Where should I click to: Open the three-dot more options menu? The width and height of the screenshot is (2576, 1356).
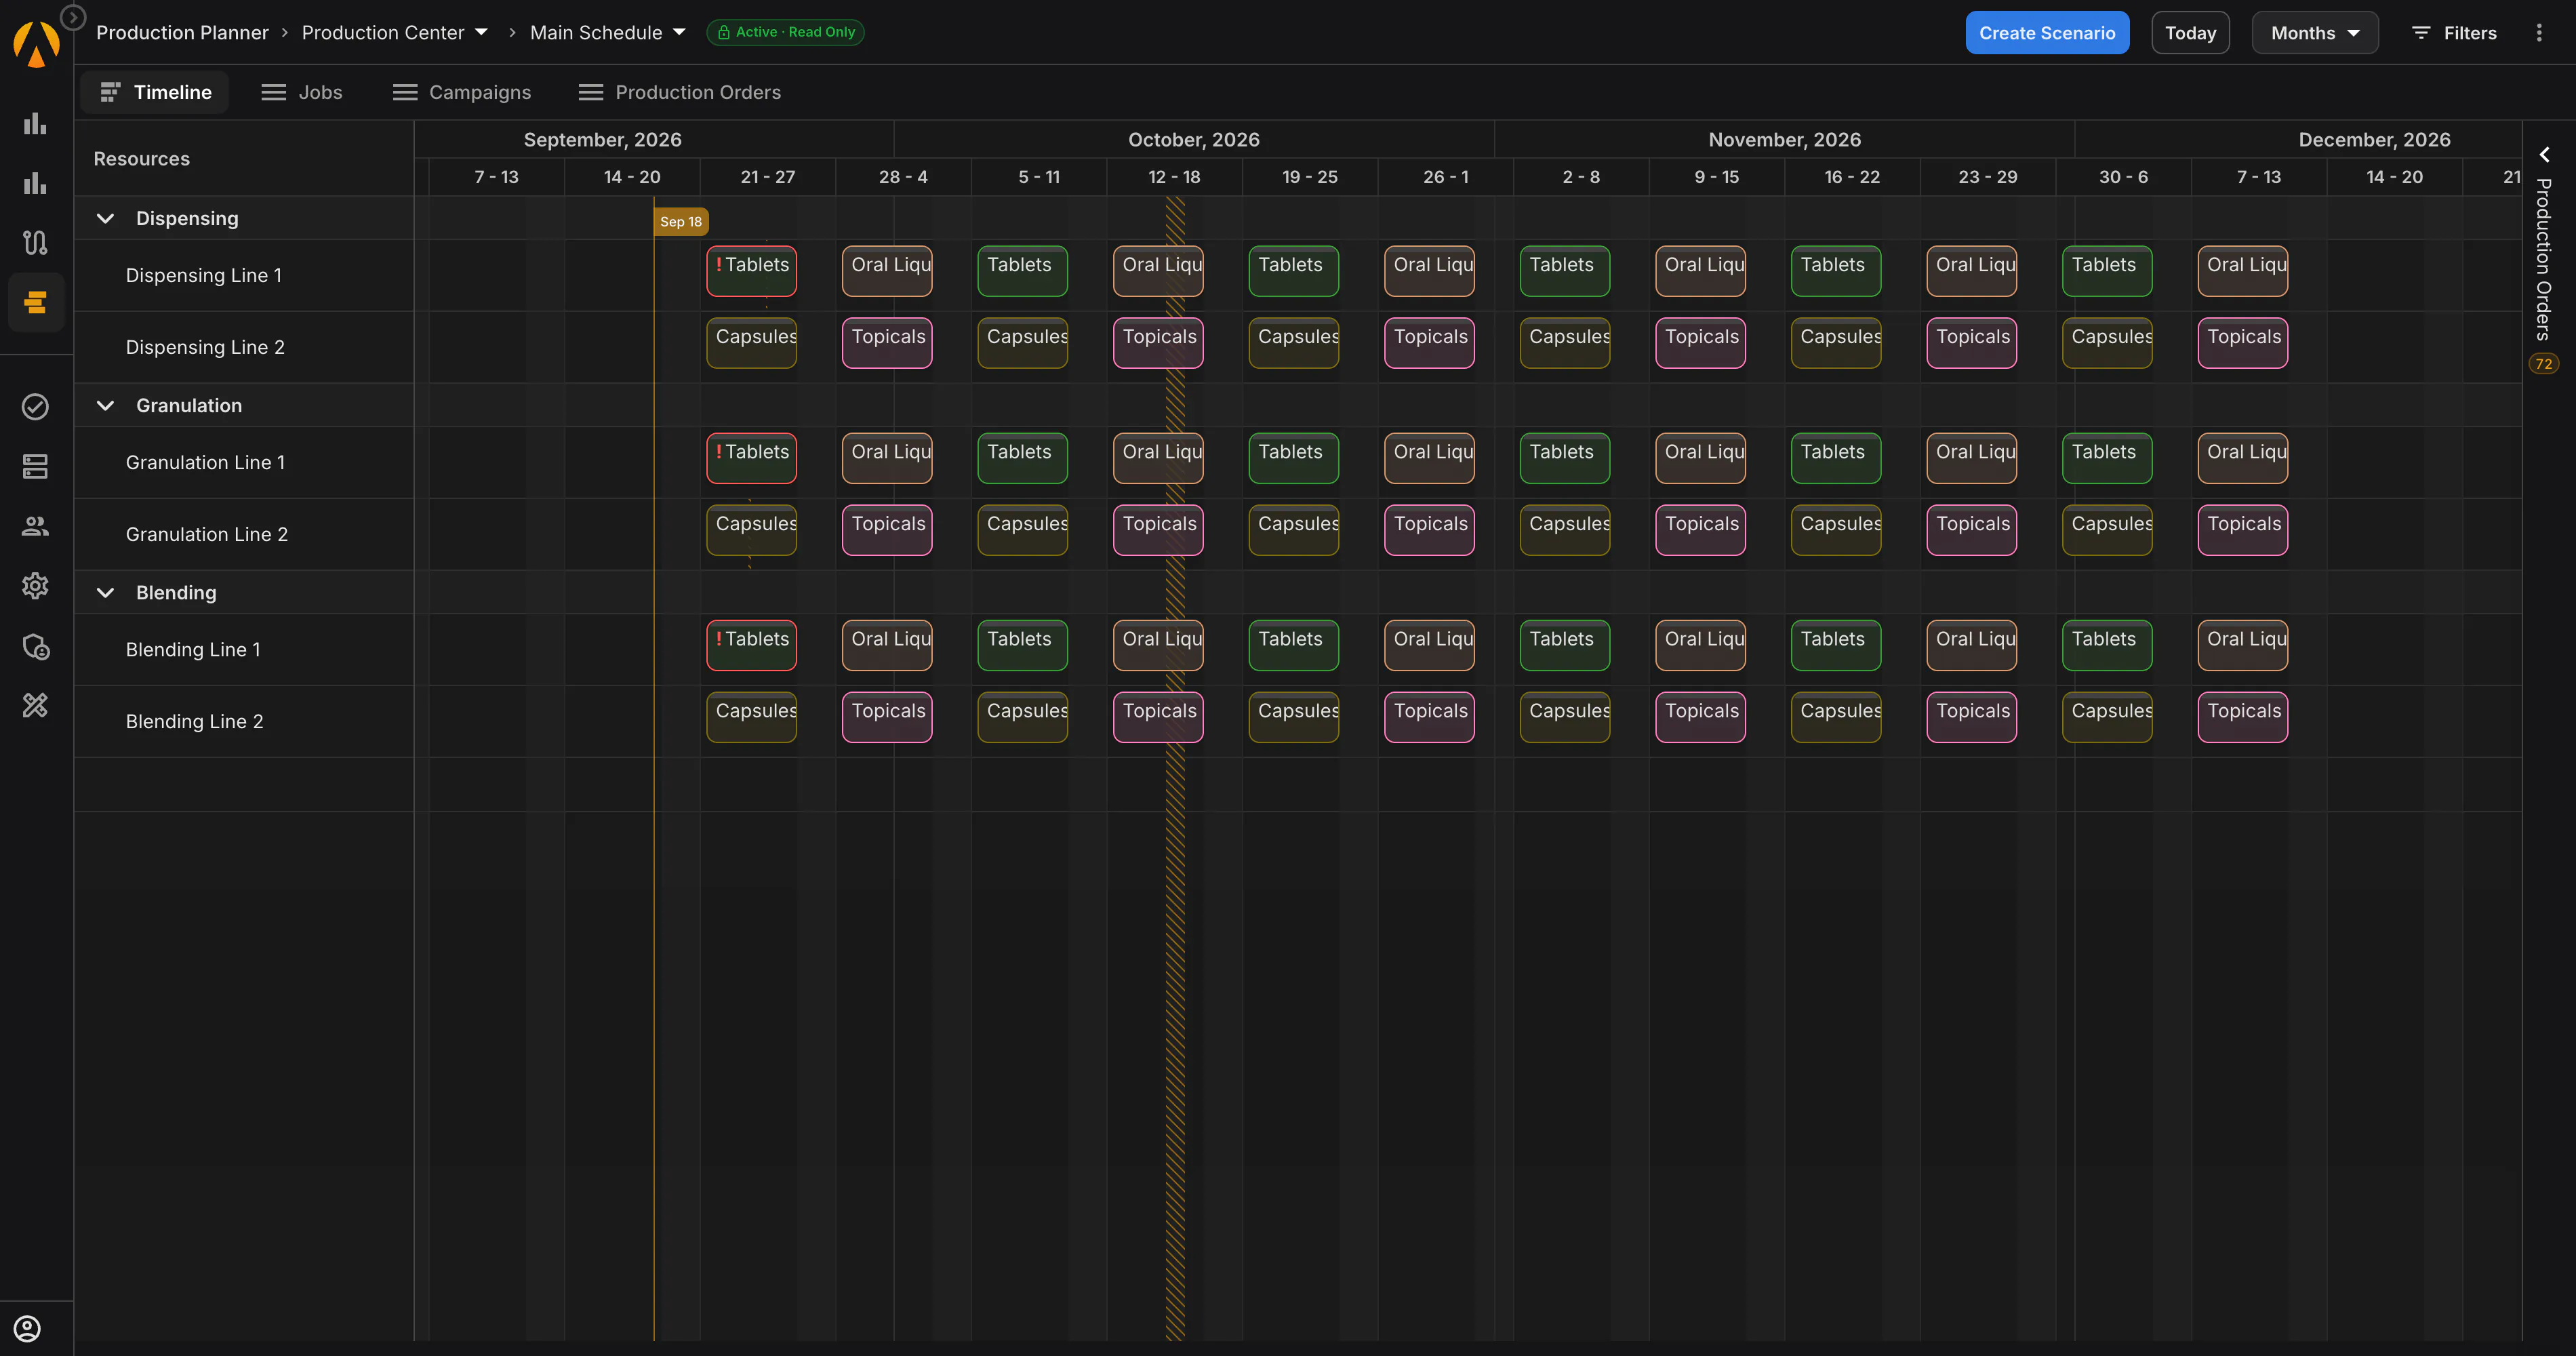[x=2538, y=33]
